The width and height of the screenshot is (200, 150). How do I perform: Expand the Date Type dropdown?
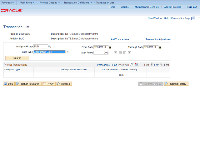coord(67,52)
